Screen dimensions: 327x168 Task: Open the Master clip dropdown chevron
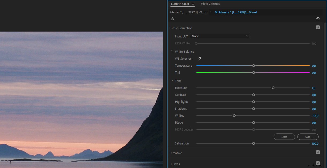(x=211, y=12)
